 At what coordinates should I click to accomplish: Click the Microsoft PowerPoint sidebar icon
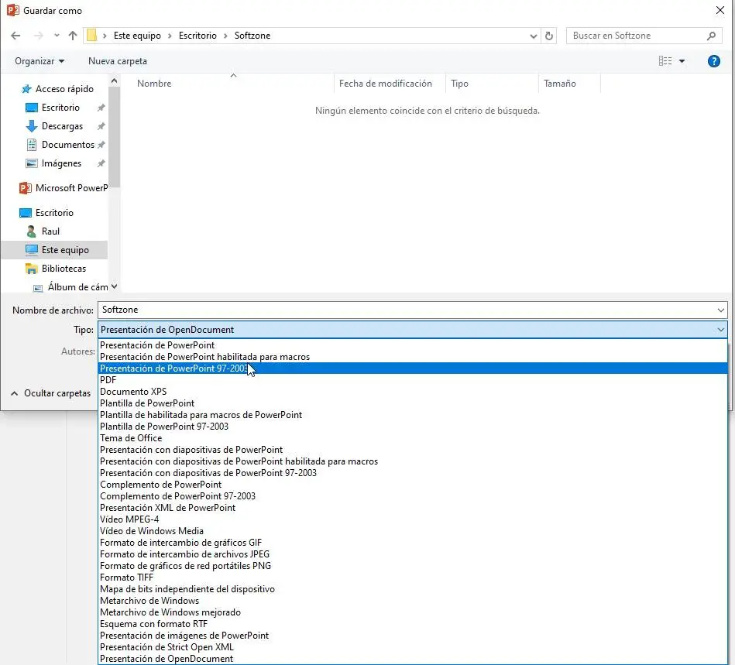[x=26, y=188]
